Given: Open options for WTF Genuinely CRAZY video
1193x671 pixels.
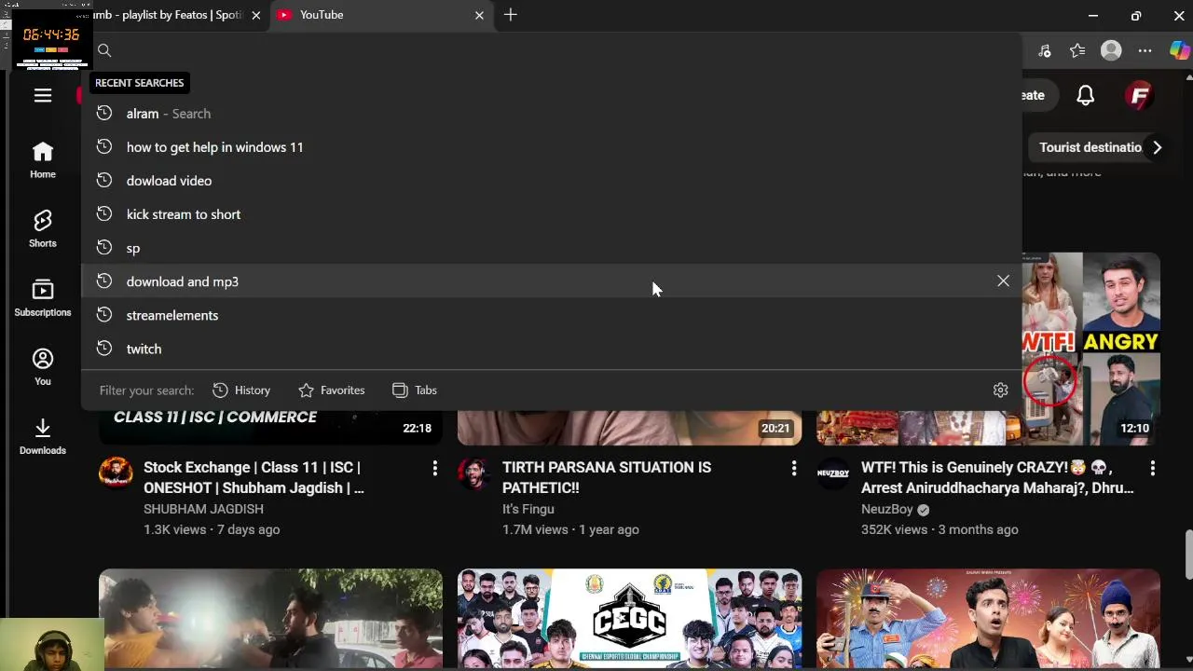Looking at the screenshot, I should (x=1153, y=468).
